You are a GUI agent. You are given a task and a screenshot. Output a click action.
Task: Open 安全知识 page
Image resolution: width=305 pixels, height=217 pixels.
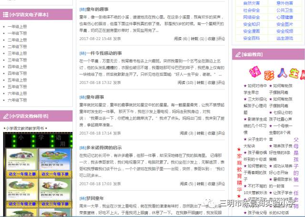tap(252, 24)
